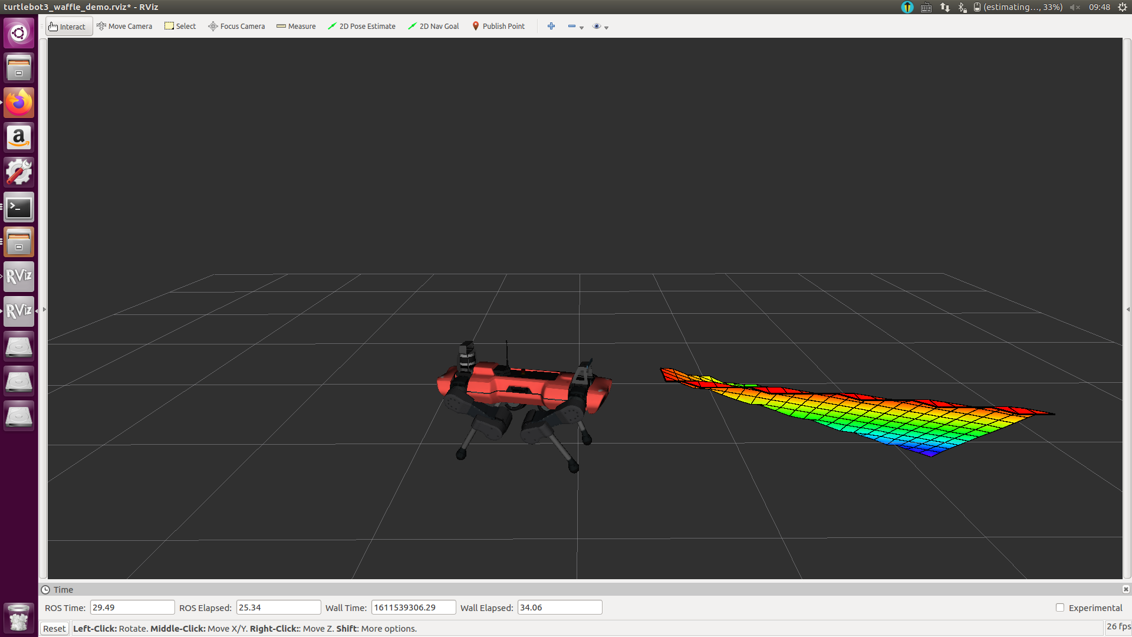
Task: Open the dropdown next to the minus icon
Action: [x=583, y=27]
